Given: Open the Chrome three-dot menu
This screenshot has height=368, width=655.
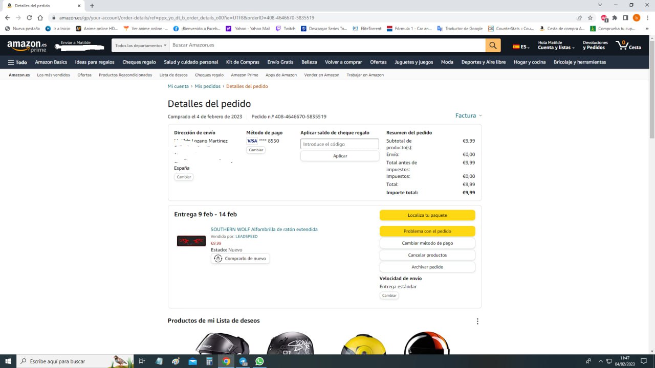Looking at the screenshot, I should pyautogui.click(x=647, y=17).
